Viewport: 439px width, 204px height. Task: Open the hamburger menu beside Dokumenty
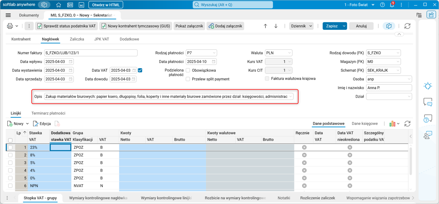[x=8, y=15]
